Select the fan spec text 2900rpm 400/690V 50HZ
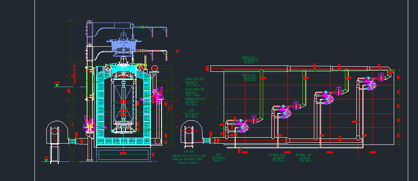The width and height of the screenshot is (418, 181). 188,159
